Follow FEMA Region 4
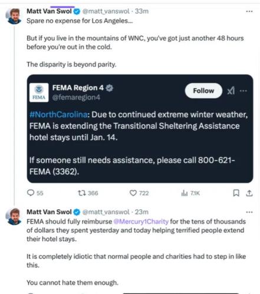The height and width of the screenshot is (294, 260). 203,91
